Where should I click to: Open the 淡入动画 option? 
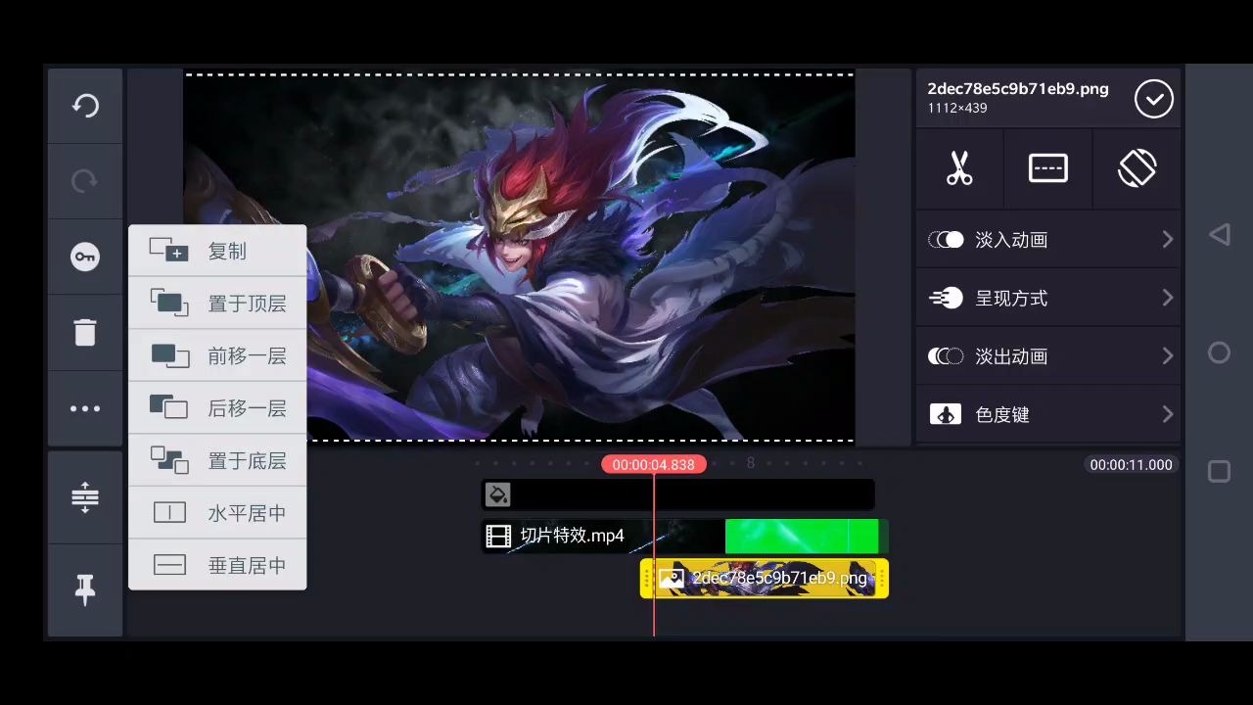click(1048, 240)
